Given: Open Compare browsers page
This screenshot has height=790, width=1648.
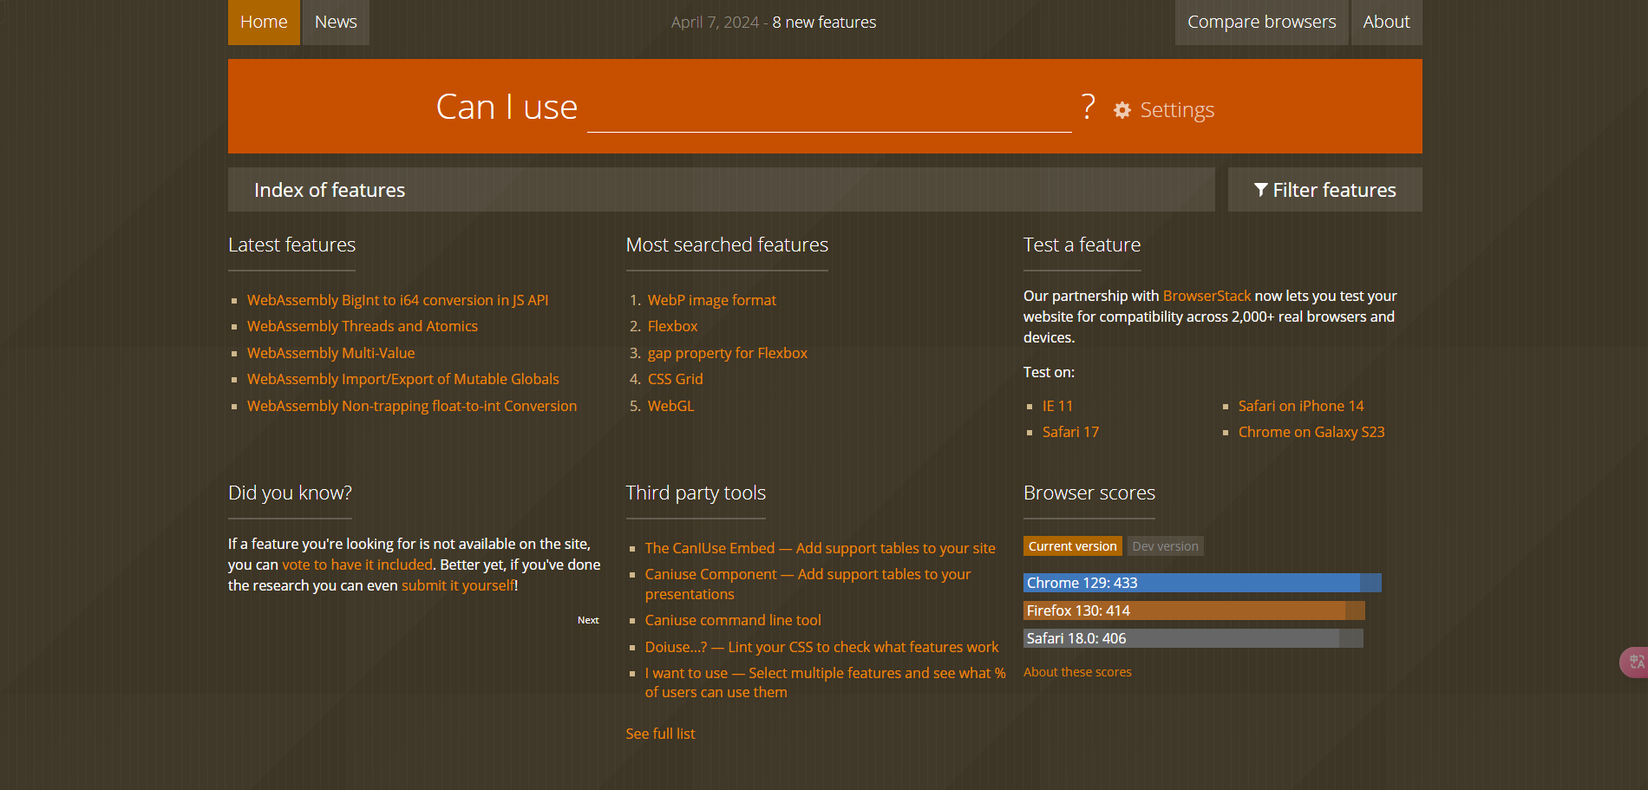Looking at the screenshot, I should point(1261,22).
